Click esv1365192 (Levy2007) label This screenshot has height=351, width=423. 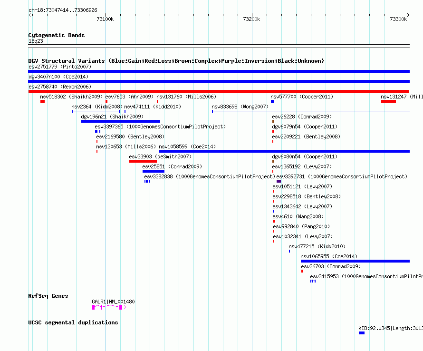tap(302, 166)
